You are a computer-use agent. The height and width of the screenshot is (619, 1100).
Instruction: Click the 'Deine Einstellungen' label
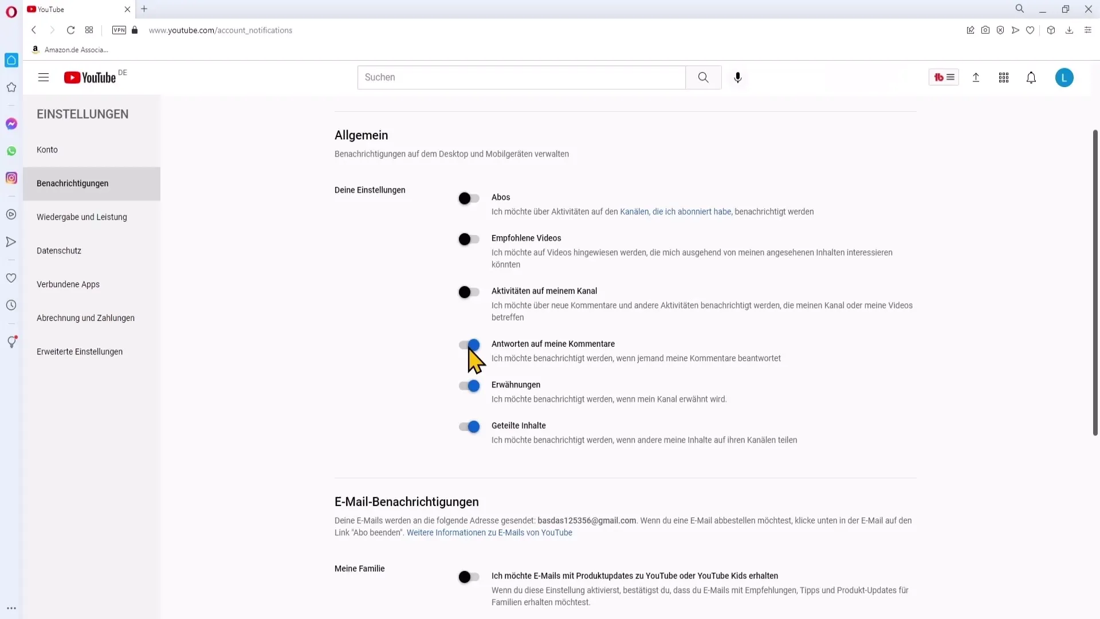point(370,190)
